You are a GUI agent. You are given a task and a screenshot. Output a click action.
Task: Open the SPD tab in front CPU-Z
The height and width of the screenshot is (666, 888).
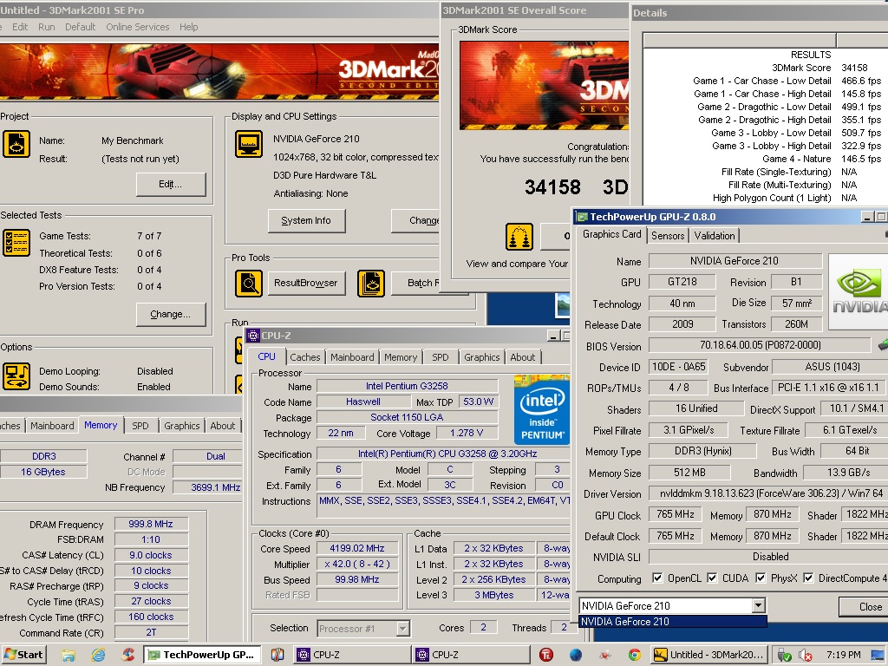tap(440, 357)
